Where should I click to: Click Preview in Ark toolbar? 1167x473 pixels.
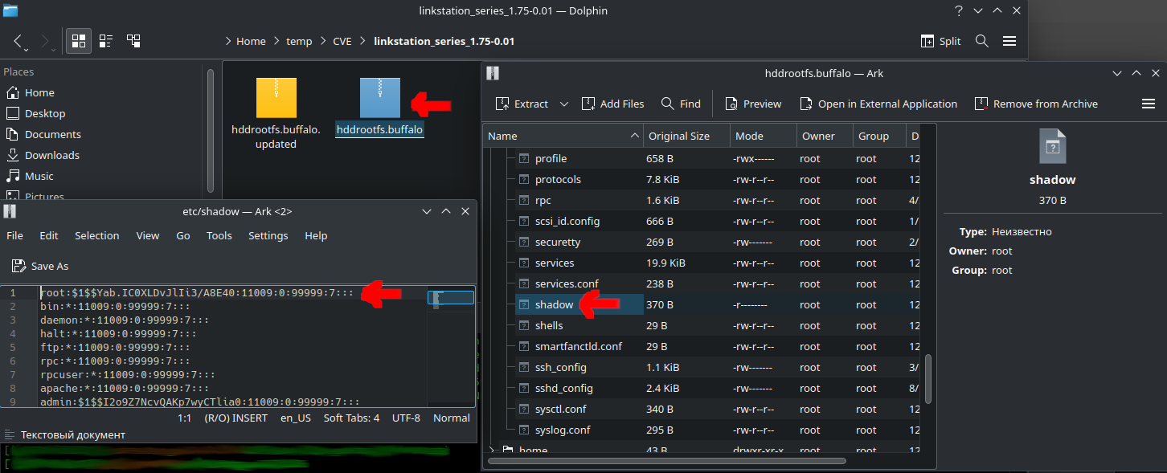pyautogui.click(x=753, y=104)
